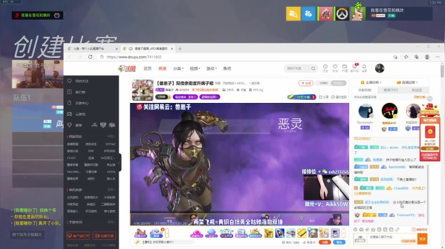Click the orange pill button below gifts
This screenshot has width=445, height=249.
pos(324,242)
